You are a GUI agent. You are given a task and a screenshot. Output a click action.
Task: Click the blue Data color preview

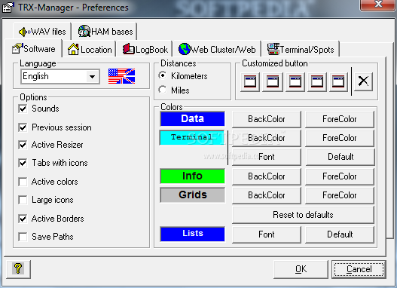point(192,119)
